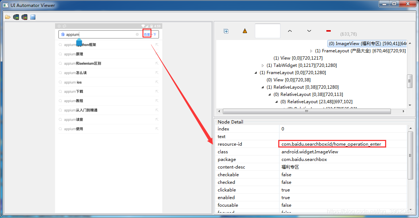Select package value com.baidu.searchbox
Viewport: 419px width, 218px height.
pos(304,160)
